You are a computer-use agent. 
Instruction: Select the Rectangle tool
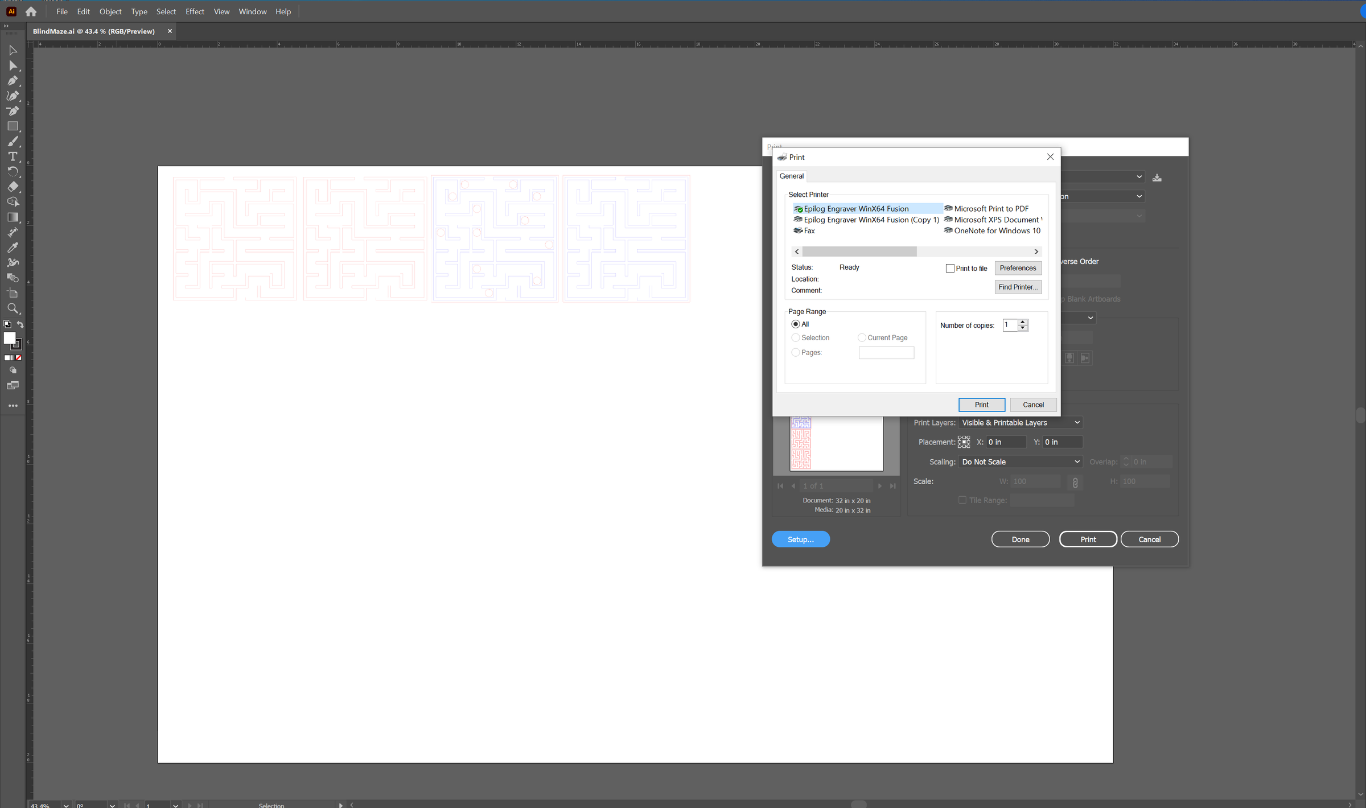[x=13, y=126]
